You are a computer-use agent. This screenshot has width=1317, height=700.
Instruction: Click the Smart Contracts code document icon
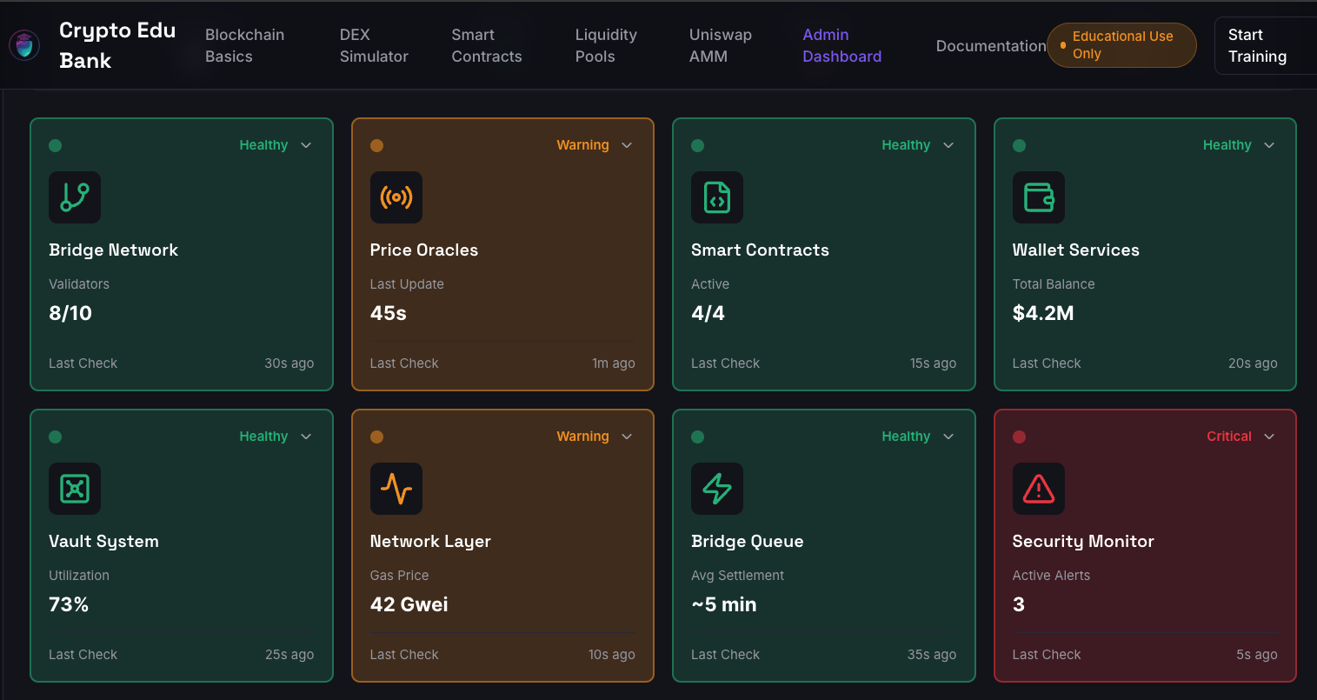tap(717, 197)
